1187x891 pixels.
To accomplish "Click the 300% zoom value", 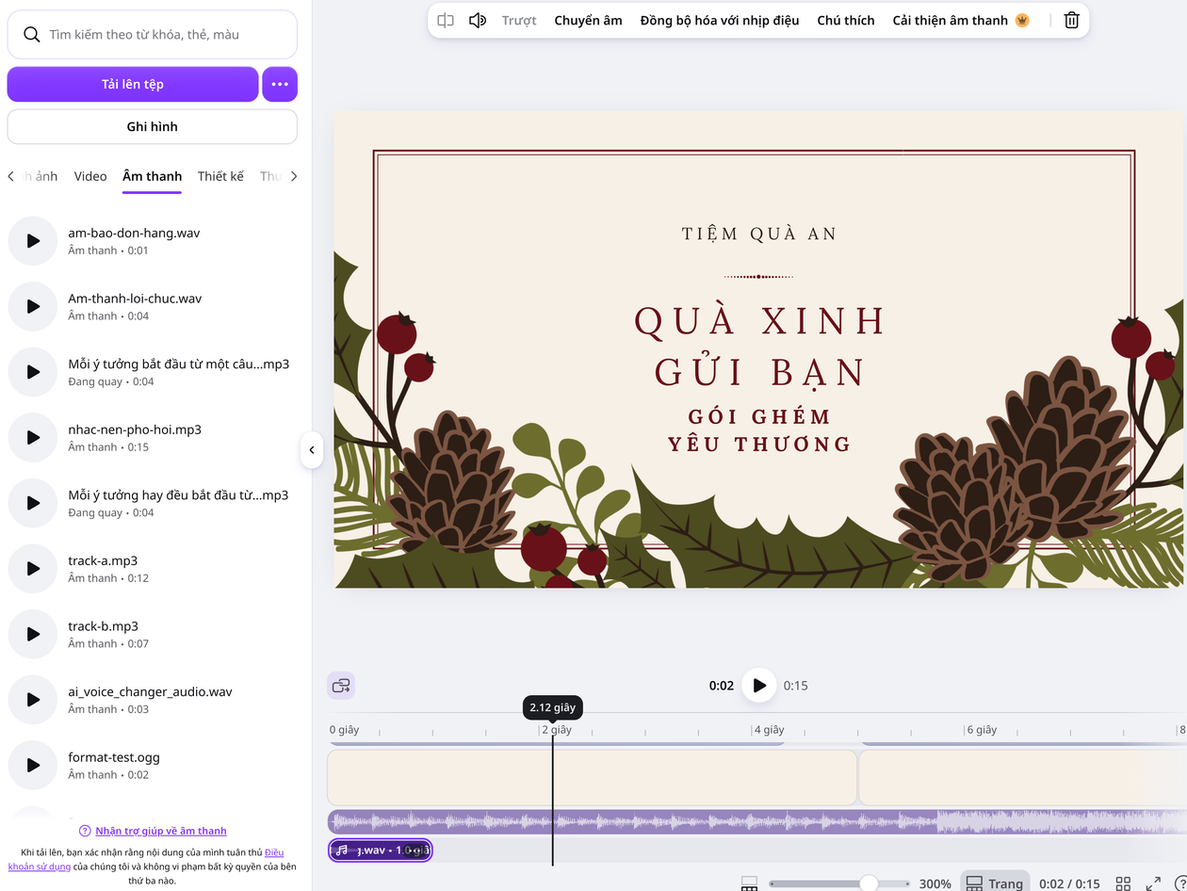I will point(935,883).
